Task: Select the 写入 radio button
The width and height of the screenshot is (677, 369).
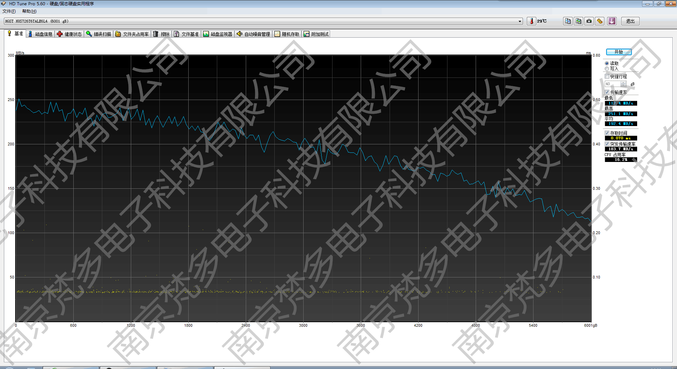Action: coord(607,69)
